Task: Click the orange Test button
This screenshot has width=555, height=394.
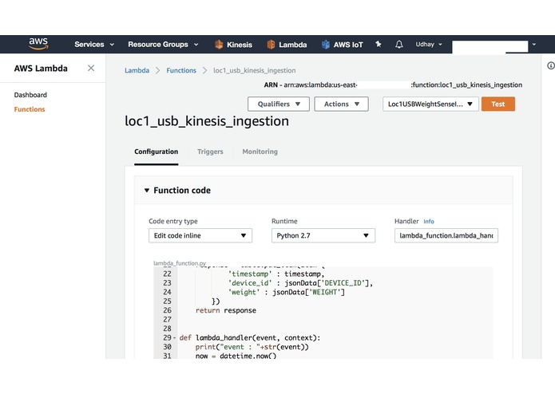Action: (498, 104)
